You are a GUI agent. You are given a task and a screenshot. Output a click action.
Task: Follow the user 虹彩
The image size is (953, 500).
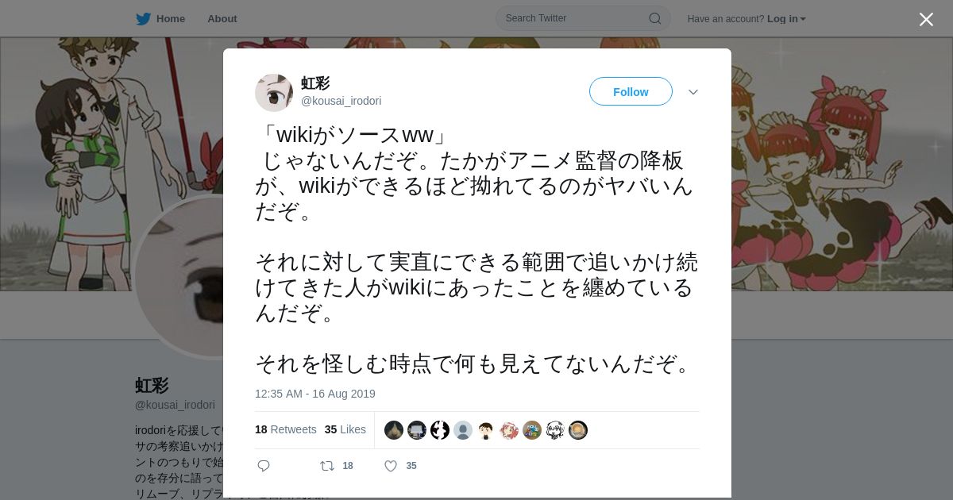[631, 92]
